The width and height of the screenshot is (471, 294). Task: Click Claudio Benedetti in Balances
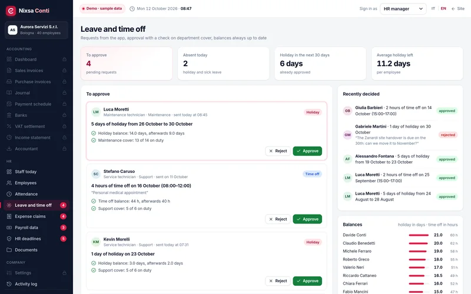[x=359, y=243]
